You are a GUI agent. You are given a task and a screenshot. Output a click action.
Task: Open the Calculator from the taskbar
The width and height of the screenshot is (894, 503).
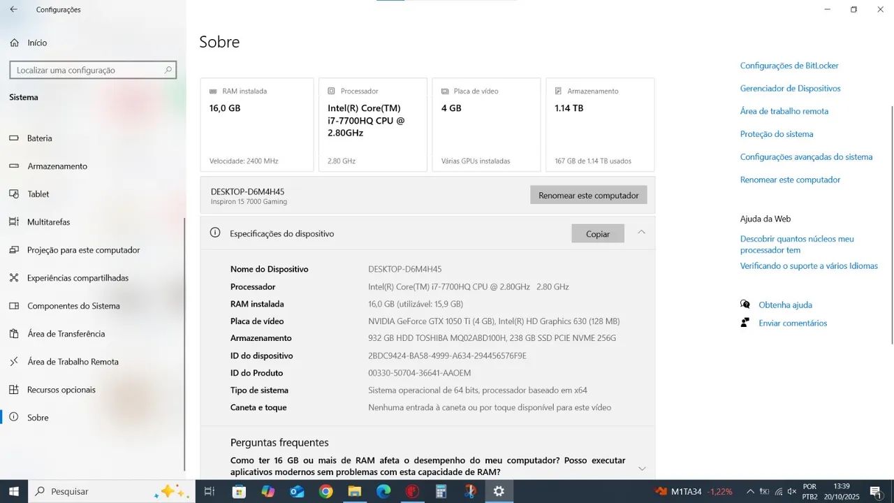(441, 491)
